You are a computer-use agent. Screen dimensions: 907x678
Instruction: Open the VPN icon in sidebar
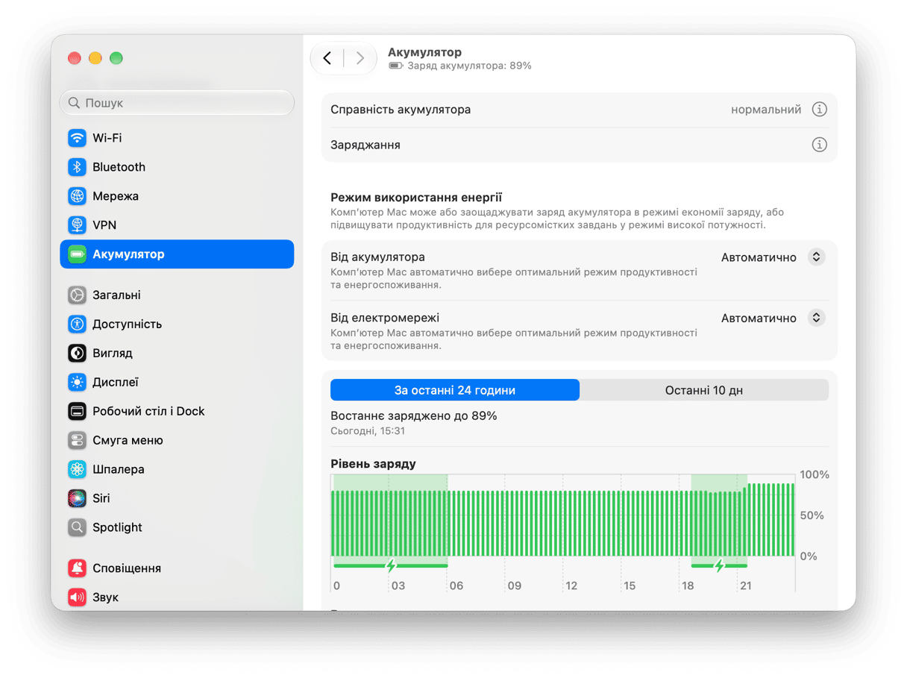(77, 225)
